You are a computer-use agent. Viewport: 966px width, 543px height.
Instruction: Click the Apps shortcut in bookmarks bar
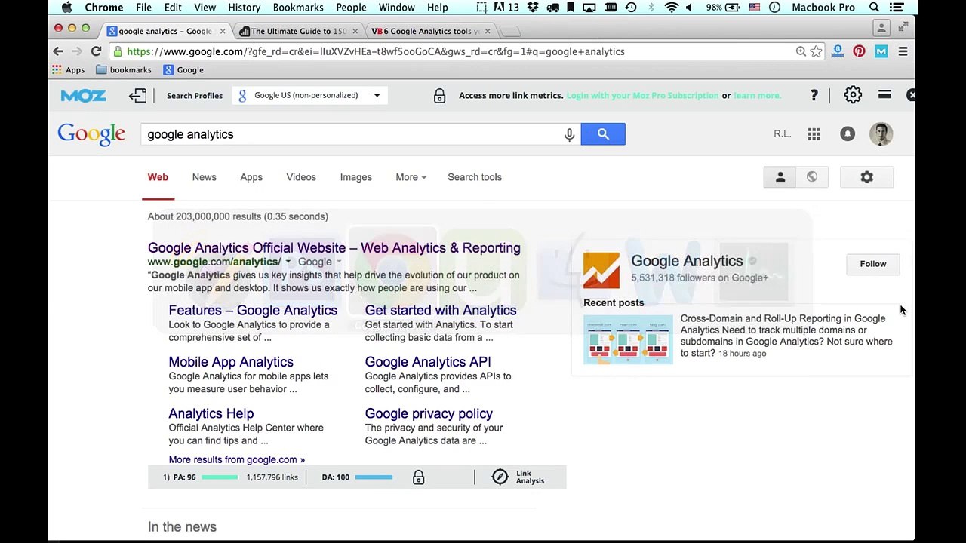point(68,69)
